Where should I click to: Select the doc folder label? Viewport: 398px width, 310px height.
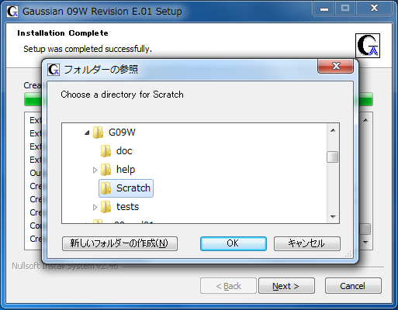[x=124, y=151]
